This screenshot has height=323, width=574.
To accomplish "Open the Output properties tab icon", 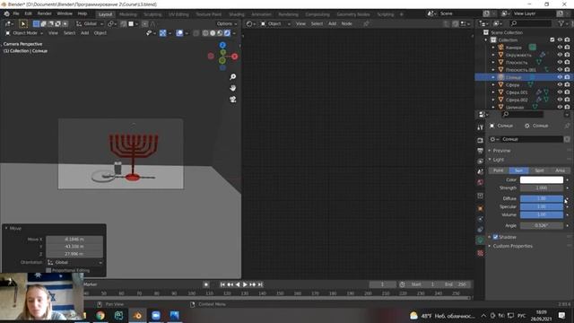I will [x=481, y=151].
